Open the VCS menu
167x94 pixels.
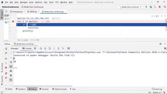(57, 2)
